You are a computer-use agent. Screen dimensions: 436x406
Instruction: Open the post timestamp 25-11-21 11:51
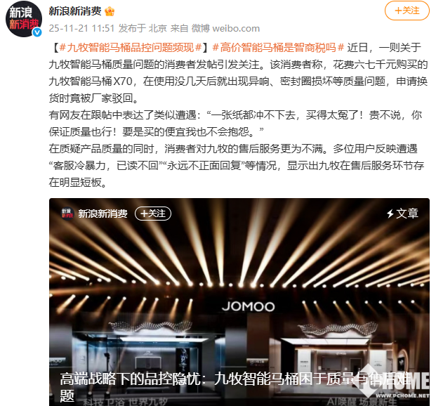coord(81,28)
